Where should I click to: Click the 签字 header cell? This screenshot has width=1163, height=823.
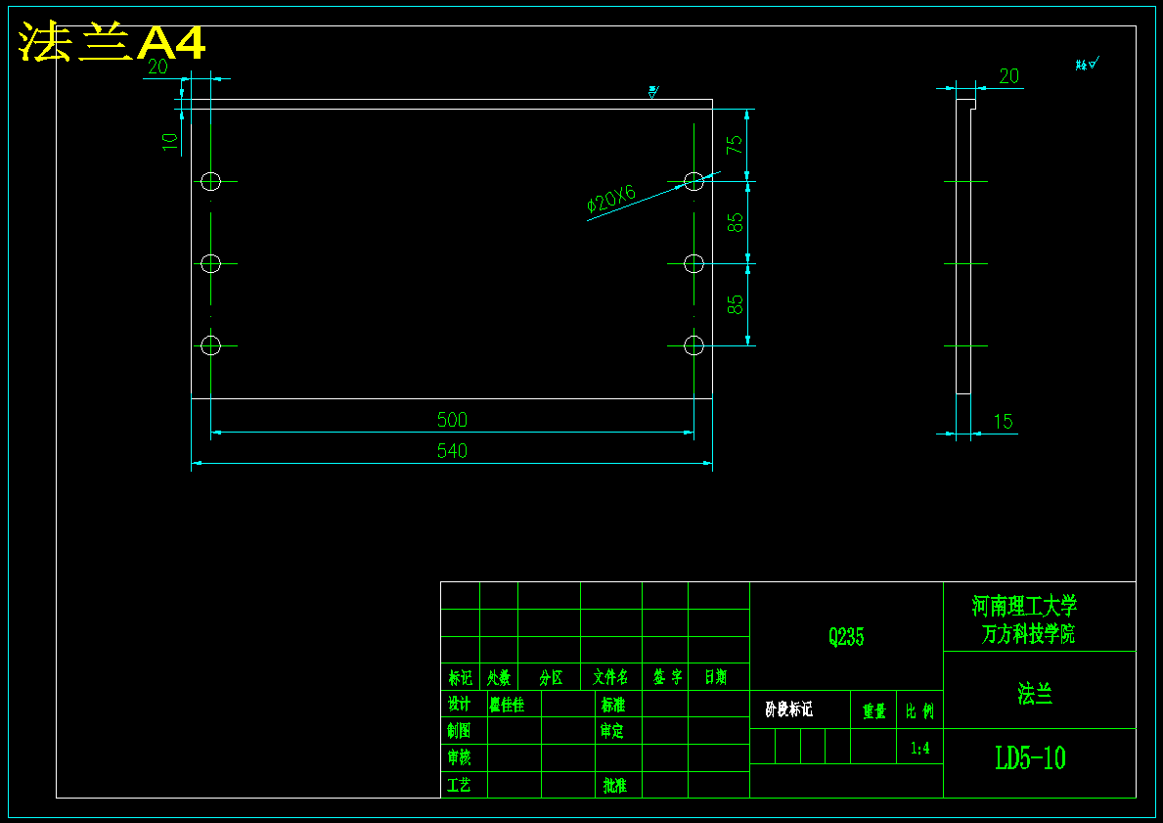tap(667, 677)
